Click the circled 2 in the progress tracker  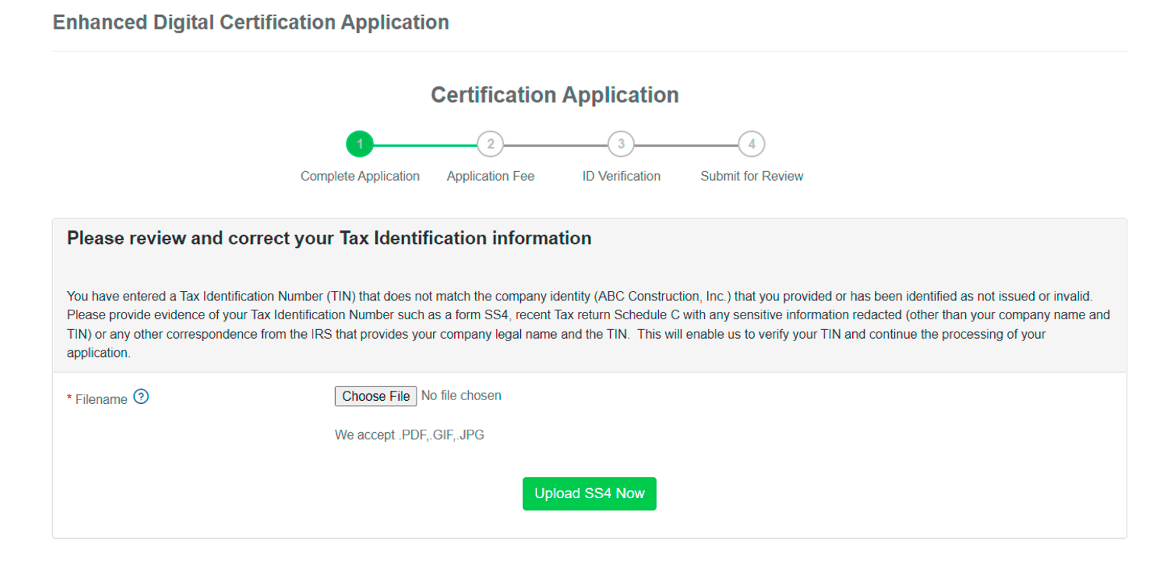pyautogui.click(x=490, y=144)
